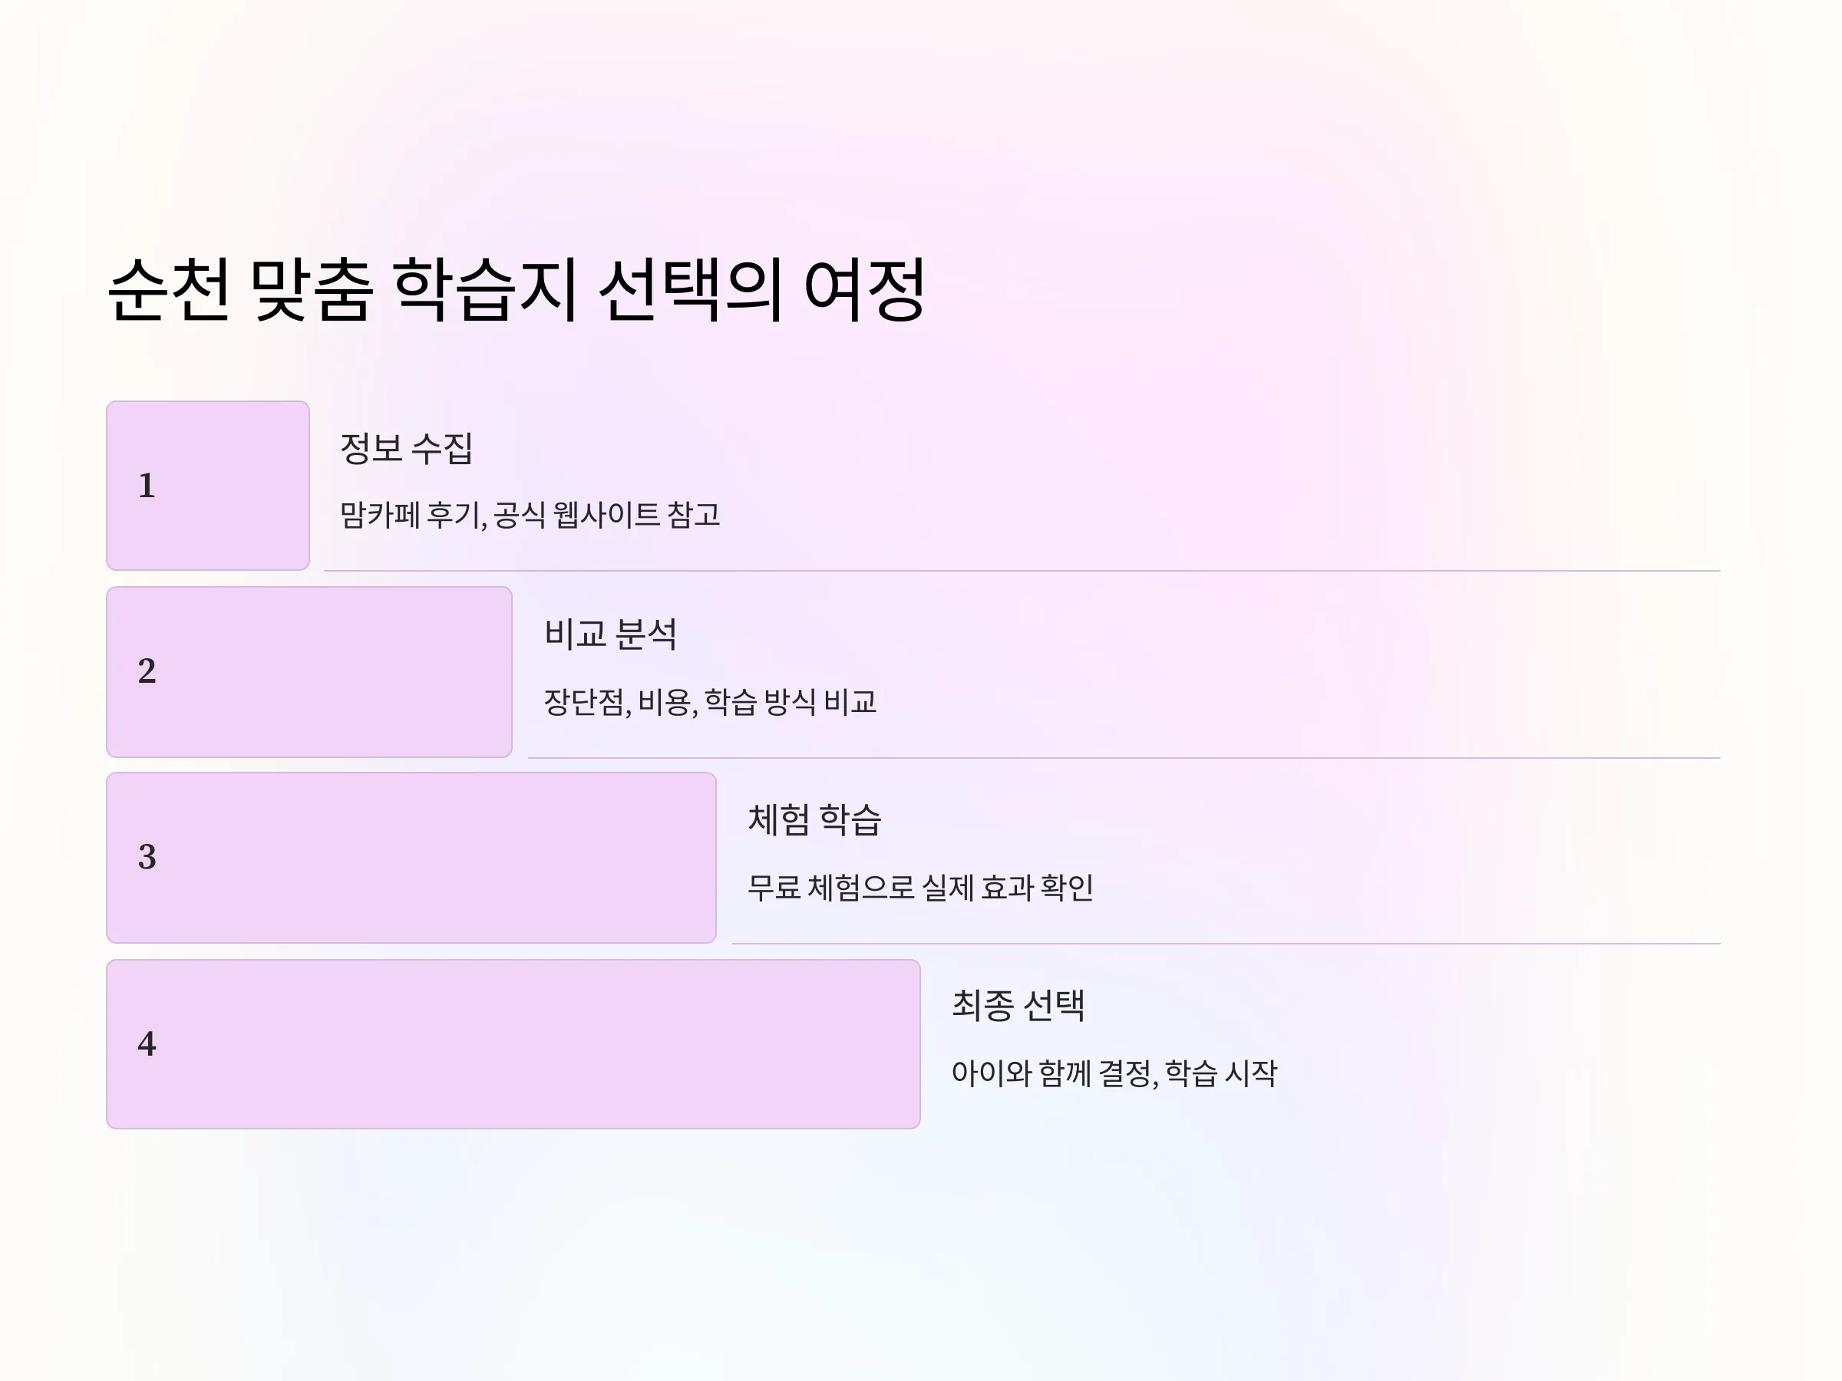Select the step 4 purple box

click(x=513, y=1044)
